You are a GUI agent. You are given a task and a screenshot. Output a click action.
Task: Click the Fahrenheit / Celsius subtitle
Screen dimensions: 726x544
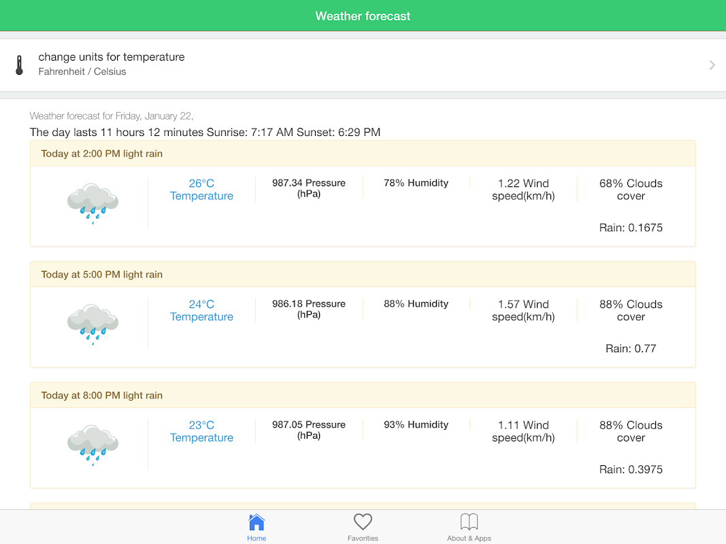[x=82, y=71]
